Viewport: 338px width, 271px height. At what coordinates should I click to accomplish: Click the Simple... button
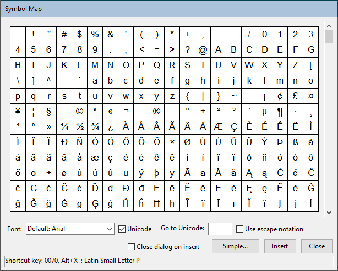point(236,246)
